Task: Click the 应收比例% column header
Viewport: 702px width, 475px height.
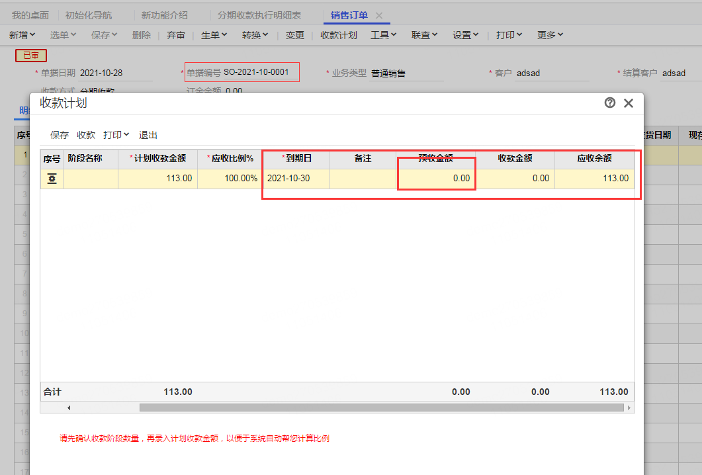Action: pos(229,159)
